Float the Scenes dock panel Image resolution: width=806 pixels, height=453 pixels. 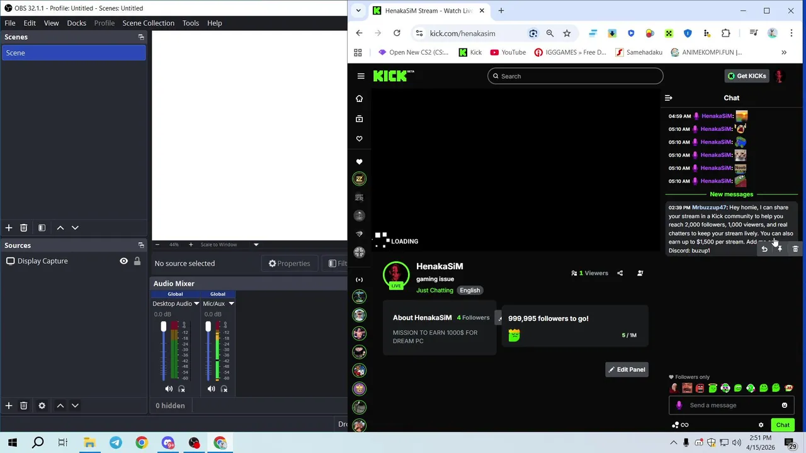click(141, 37)
